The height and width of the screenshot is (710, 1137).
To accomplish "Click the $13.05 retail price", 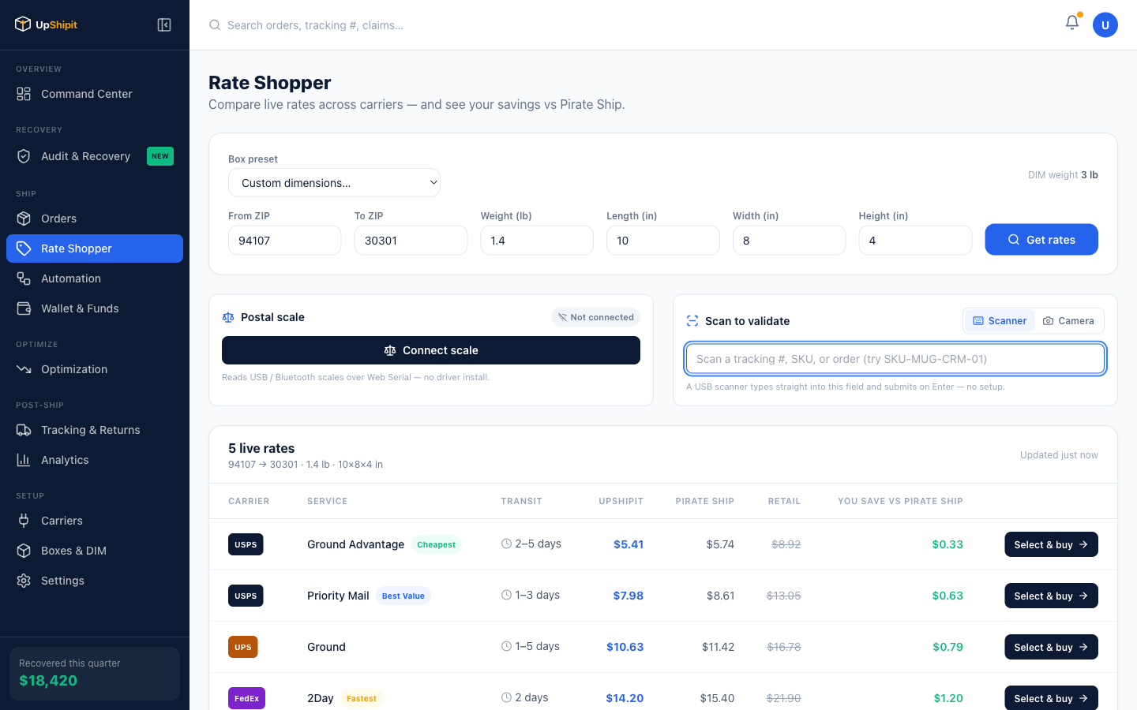I will tap(784, 596).
